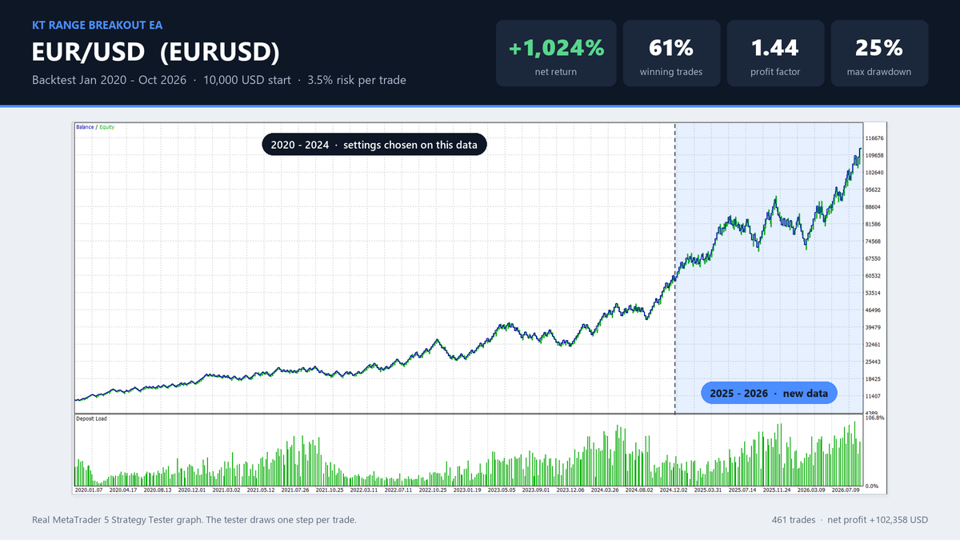The image size is (960, 540).
Task: Click the 2023.05.05 date label
Action: pos(502,490)
